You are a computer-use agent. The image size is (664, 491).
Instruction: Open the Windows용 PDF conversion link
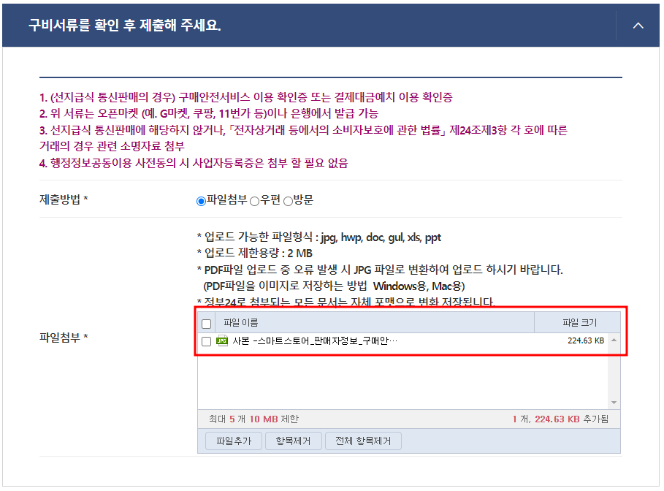point(400,286)
